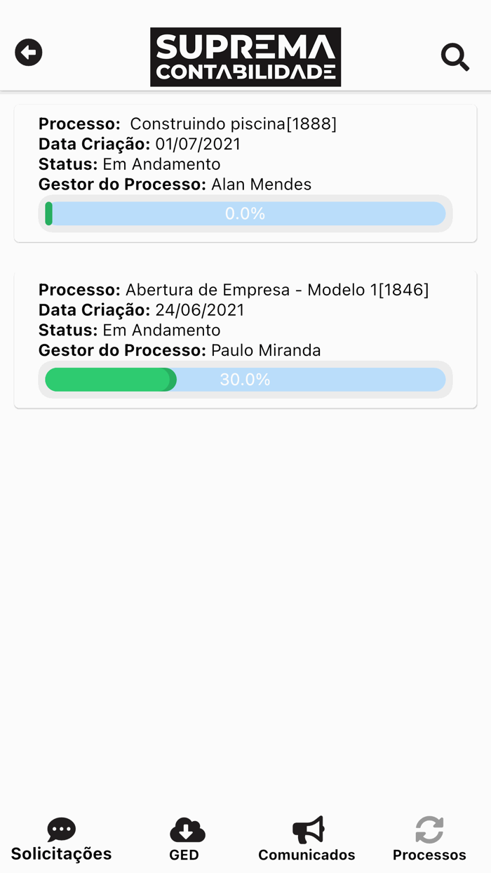Tap the 30.0% progress bar
The image size is (491, 873).
(245, 379)
